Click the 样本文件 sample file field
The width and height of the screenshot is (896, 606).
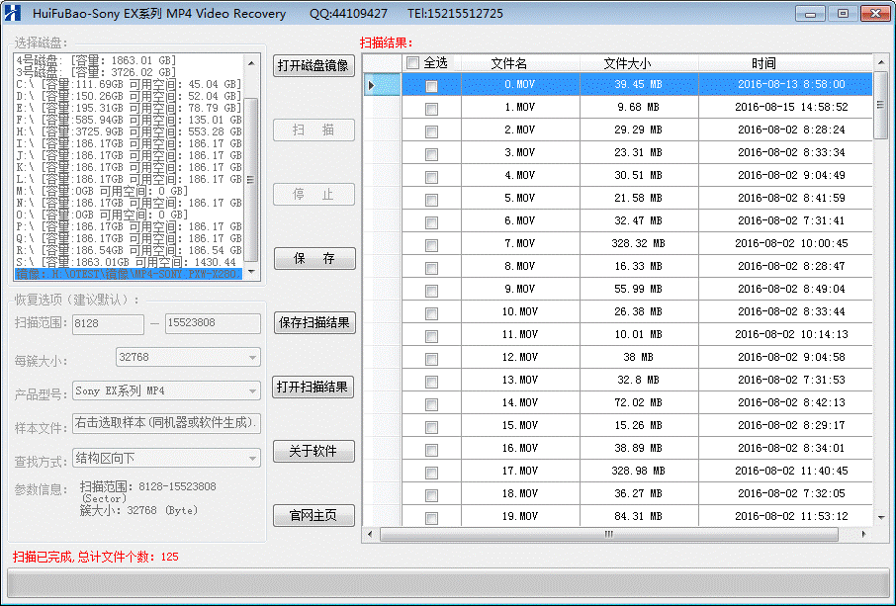click(x=166, y=423)
